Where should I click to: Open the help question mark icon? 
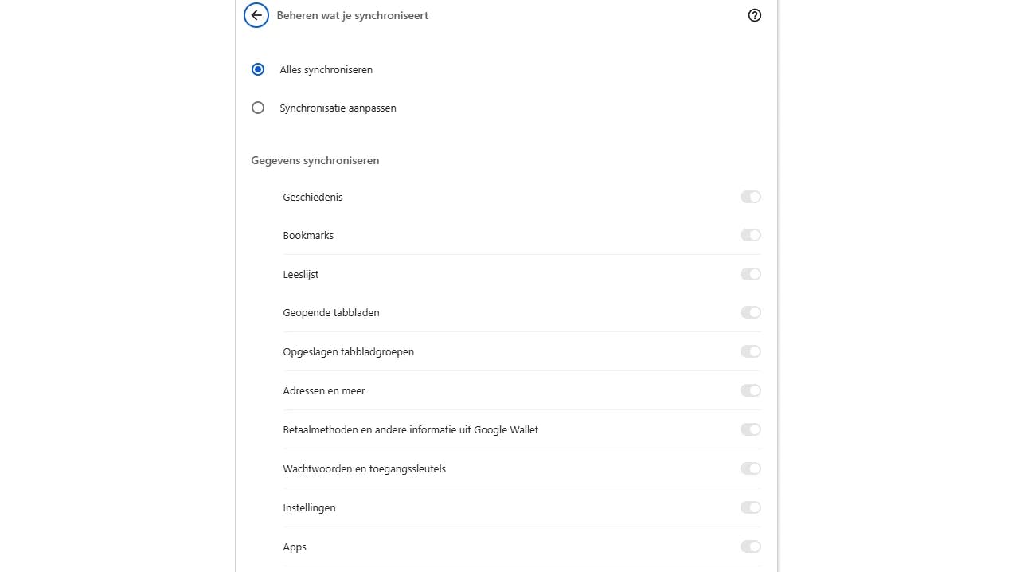tap(755, 15)
